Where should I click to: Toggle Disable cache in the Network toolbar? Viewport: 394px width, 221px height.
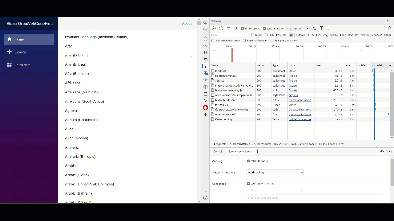tap(264, 29)
